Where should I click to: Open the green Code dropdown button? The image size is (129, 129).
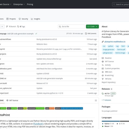pyautogui.click(x=93, y=26)
